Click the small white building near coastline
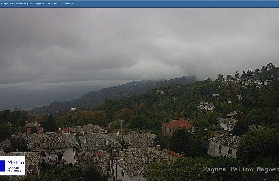Viewport: 279px width, 181px height. click(73, 109)
